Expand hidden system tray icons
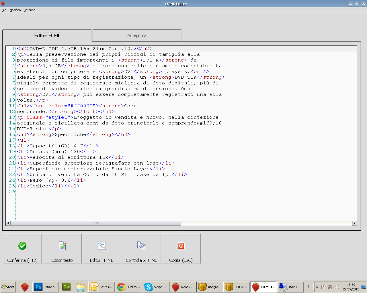 pyautogui.click(x=317, y=287)
